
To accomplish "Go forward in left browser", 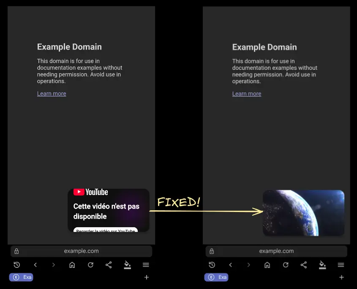I will [54, 265].
